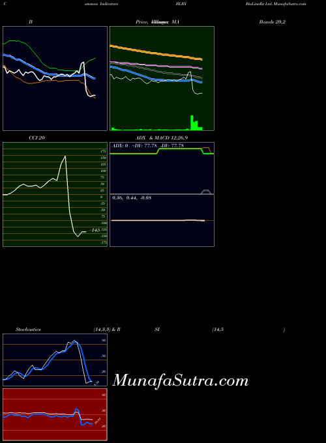Click the BioLineRx Ltd. MunafaSutra.com header text

click(276, 4)
